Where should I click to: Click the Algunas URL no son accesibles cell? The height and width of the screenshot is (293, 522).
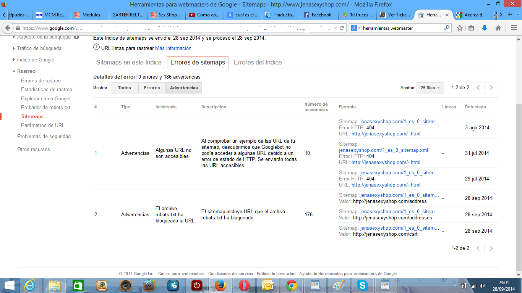coord(173,153)
